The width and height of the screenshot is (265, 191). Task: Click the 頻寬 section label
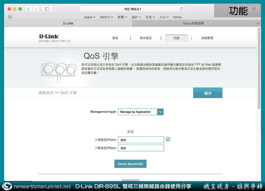(130, 132)
